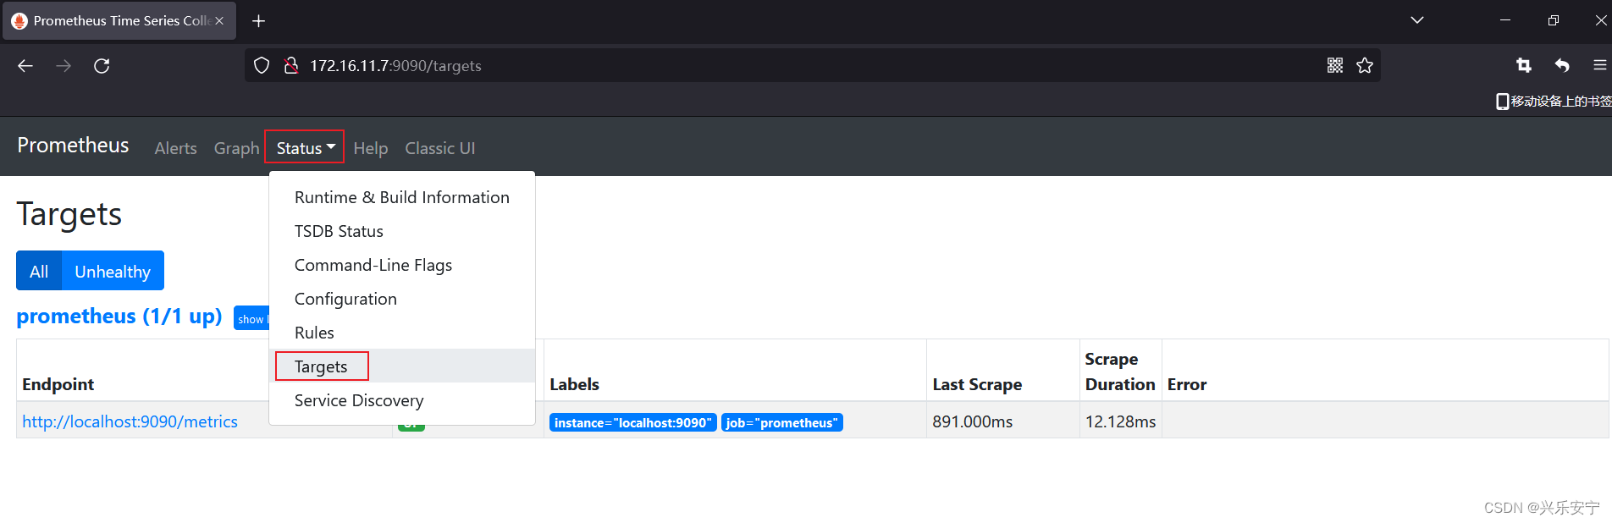Click the screenshot crop icon in toolbar
This screenshot has height=523, width=1612.
tap(1524, 65)
